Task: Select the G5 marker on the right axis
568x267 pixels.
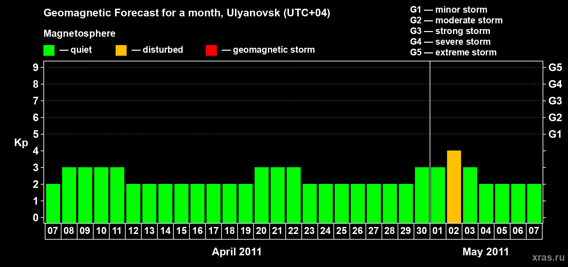Action: [555, 67]
